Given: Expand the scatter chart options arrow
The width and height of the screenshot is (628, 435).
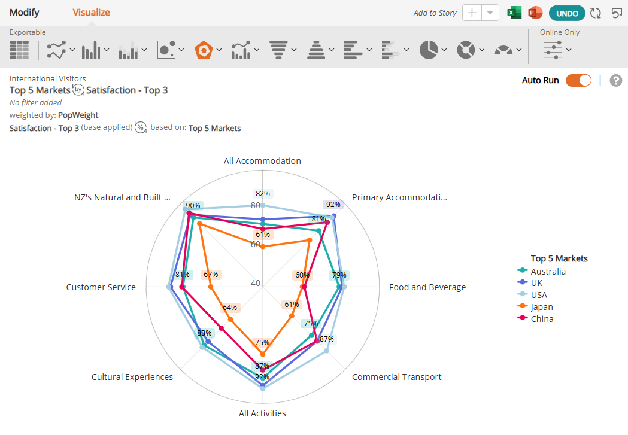Looking at the screenshot, I should (x=181, y=50).
